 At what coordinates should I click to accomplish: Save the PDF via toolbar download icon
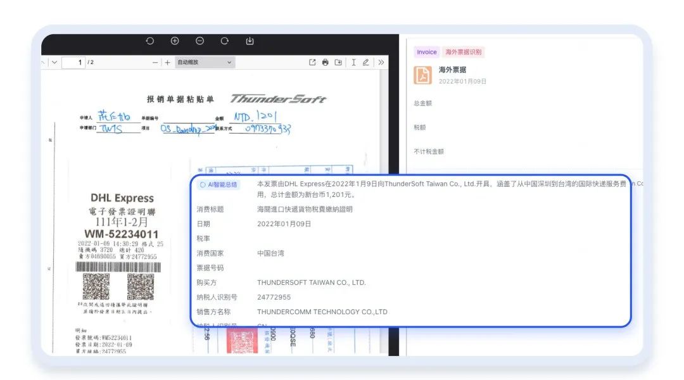tap(338, 63)
